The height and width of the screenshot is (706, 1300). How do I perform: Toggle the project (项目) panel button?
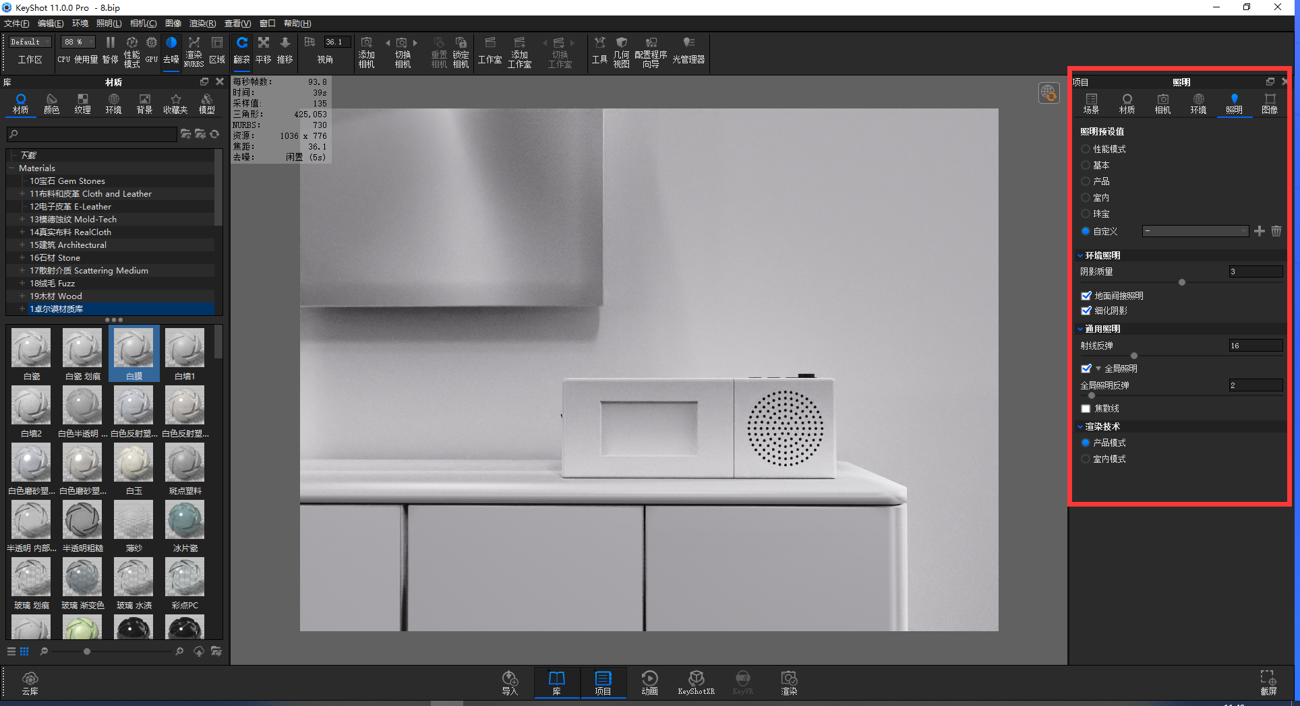click(603, 682)
